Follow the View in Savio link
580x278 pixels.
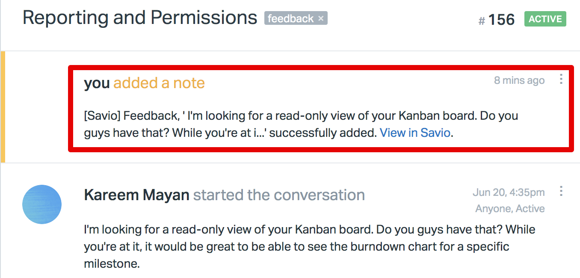point(415,133)
